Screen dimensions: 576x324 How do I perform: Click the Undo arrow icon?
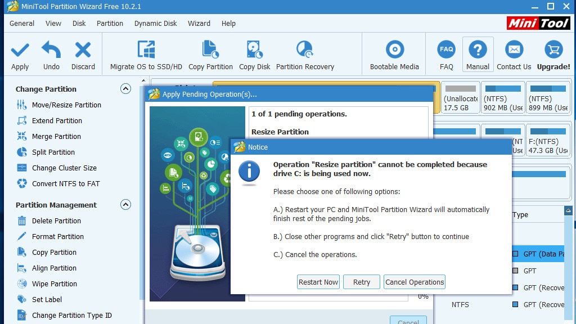point(51,49)
